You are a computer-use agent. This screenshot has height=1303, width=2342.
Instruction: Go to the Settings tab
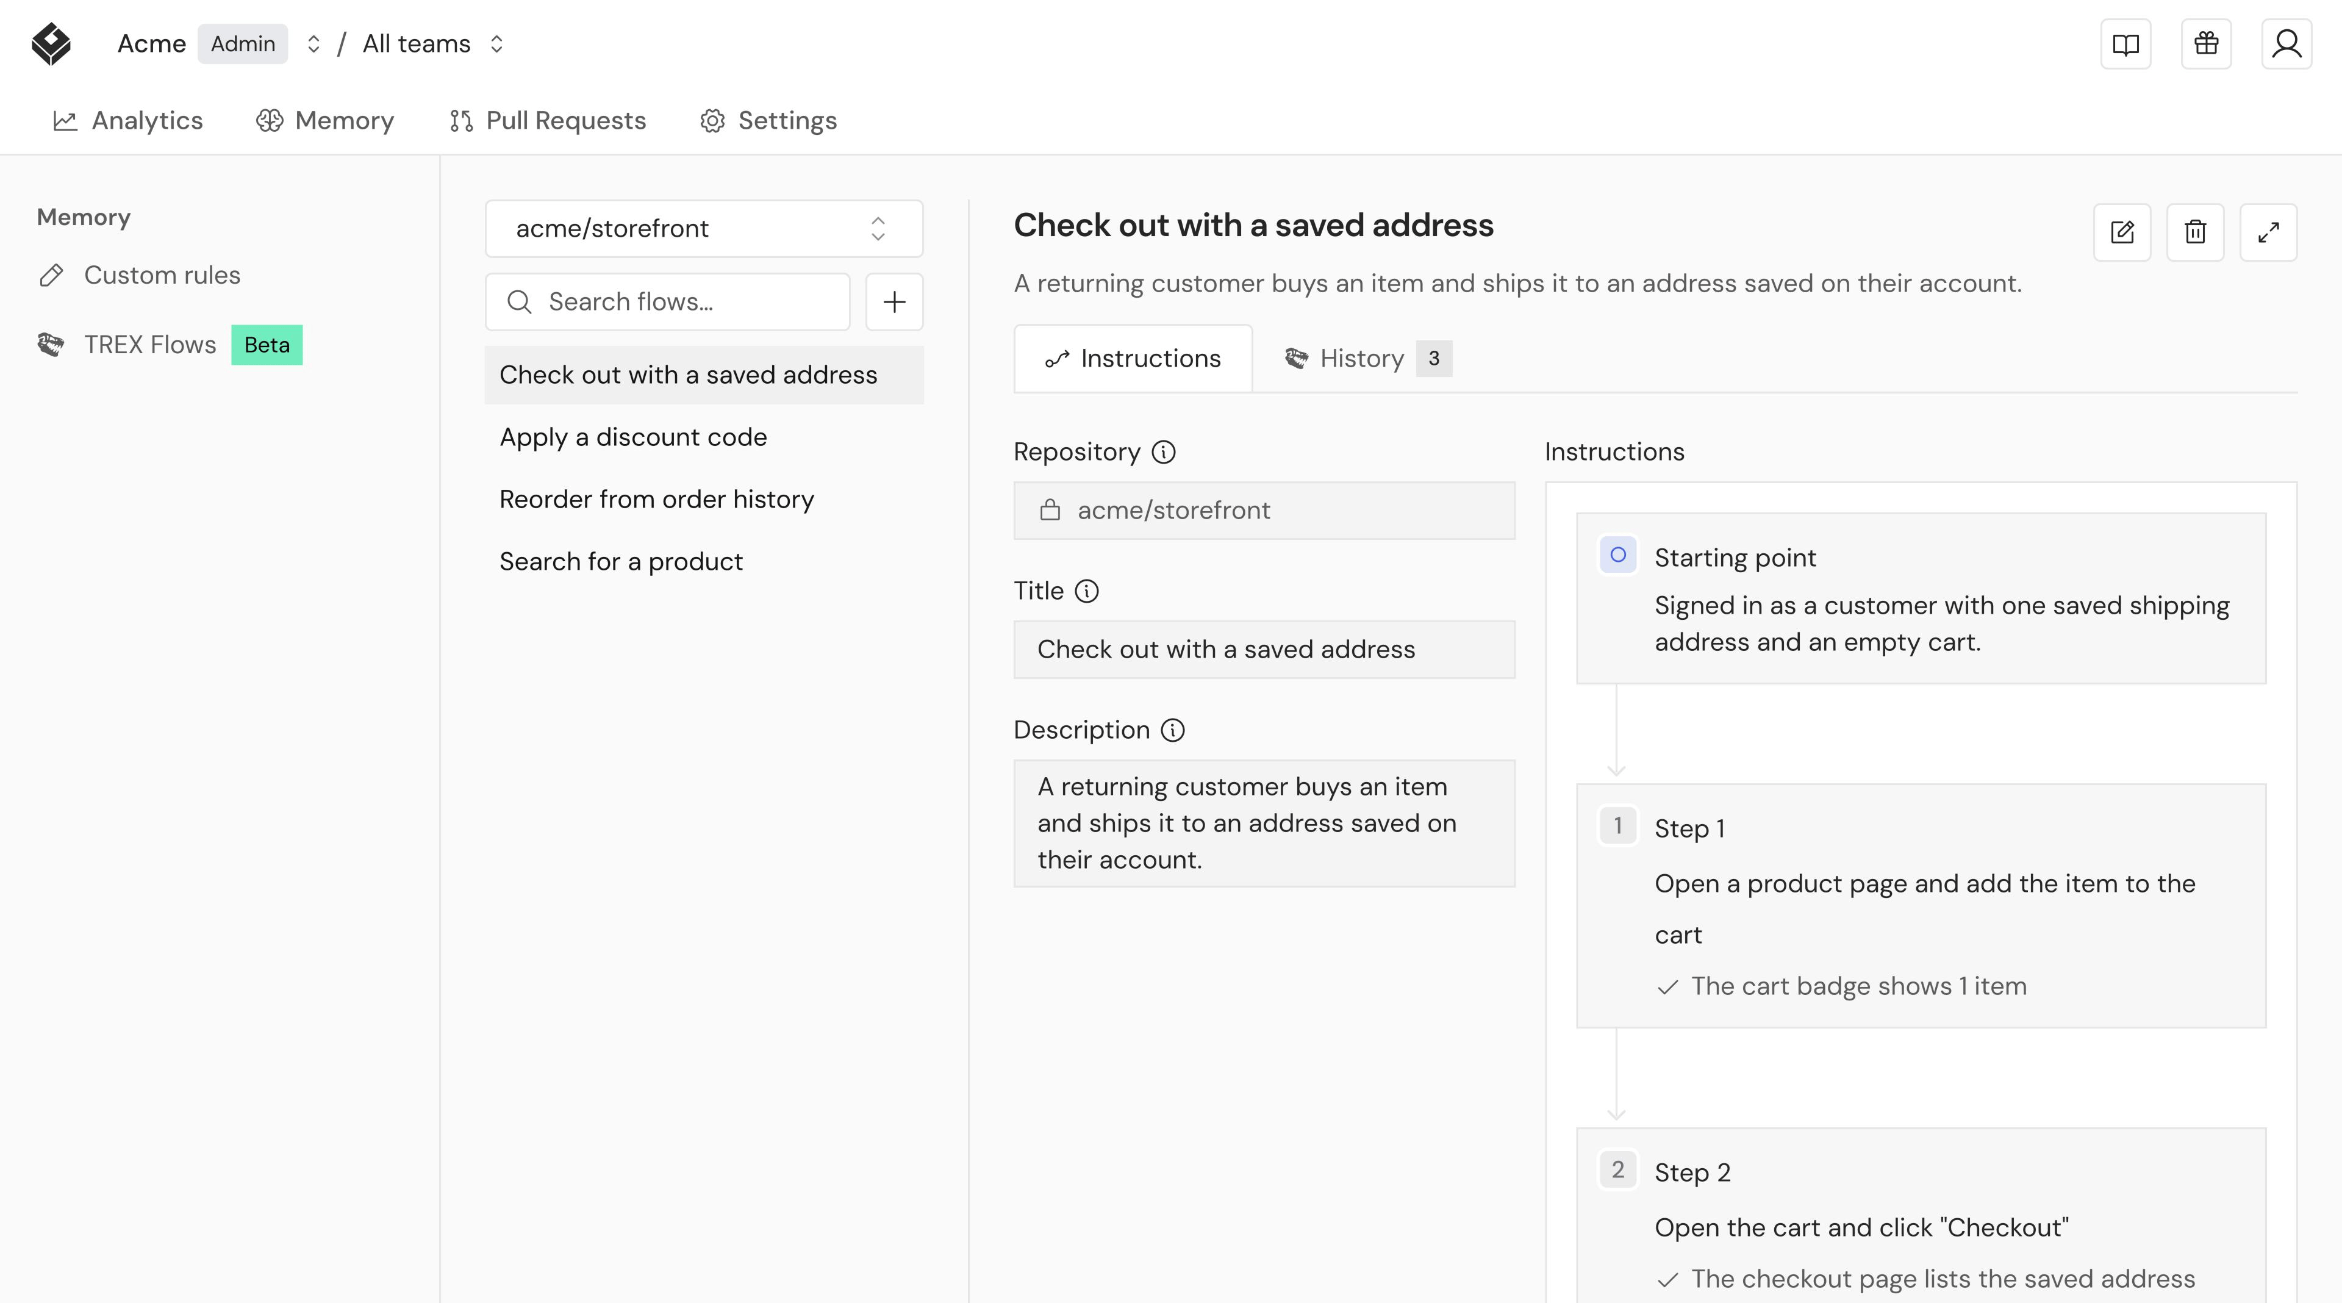[x=768, y=121]
